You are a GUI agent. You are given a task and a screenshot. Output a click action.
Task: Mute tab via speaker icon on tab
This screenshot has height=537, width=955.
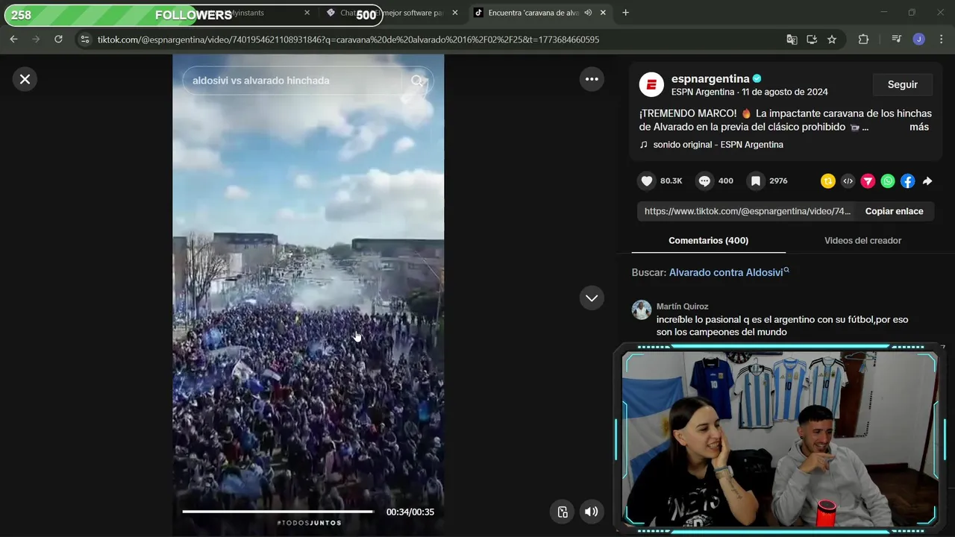[588, 13]
